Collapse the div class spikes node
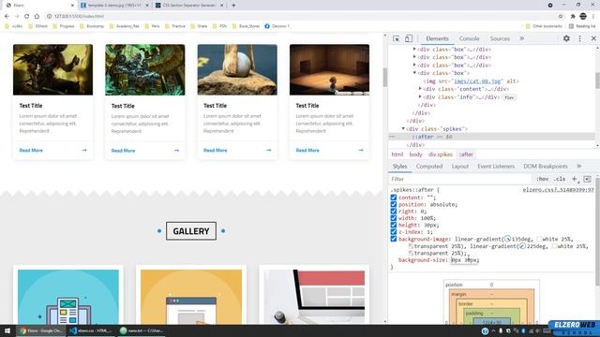This screenshot has width=600, height=337. point(403,129)
